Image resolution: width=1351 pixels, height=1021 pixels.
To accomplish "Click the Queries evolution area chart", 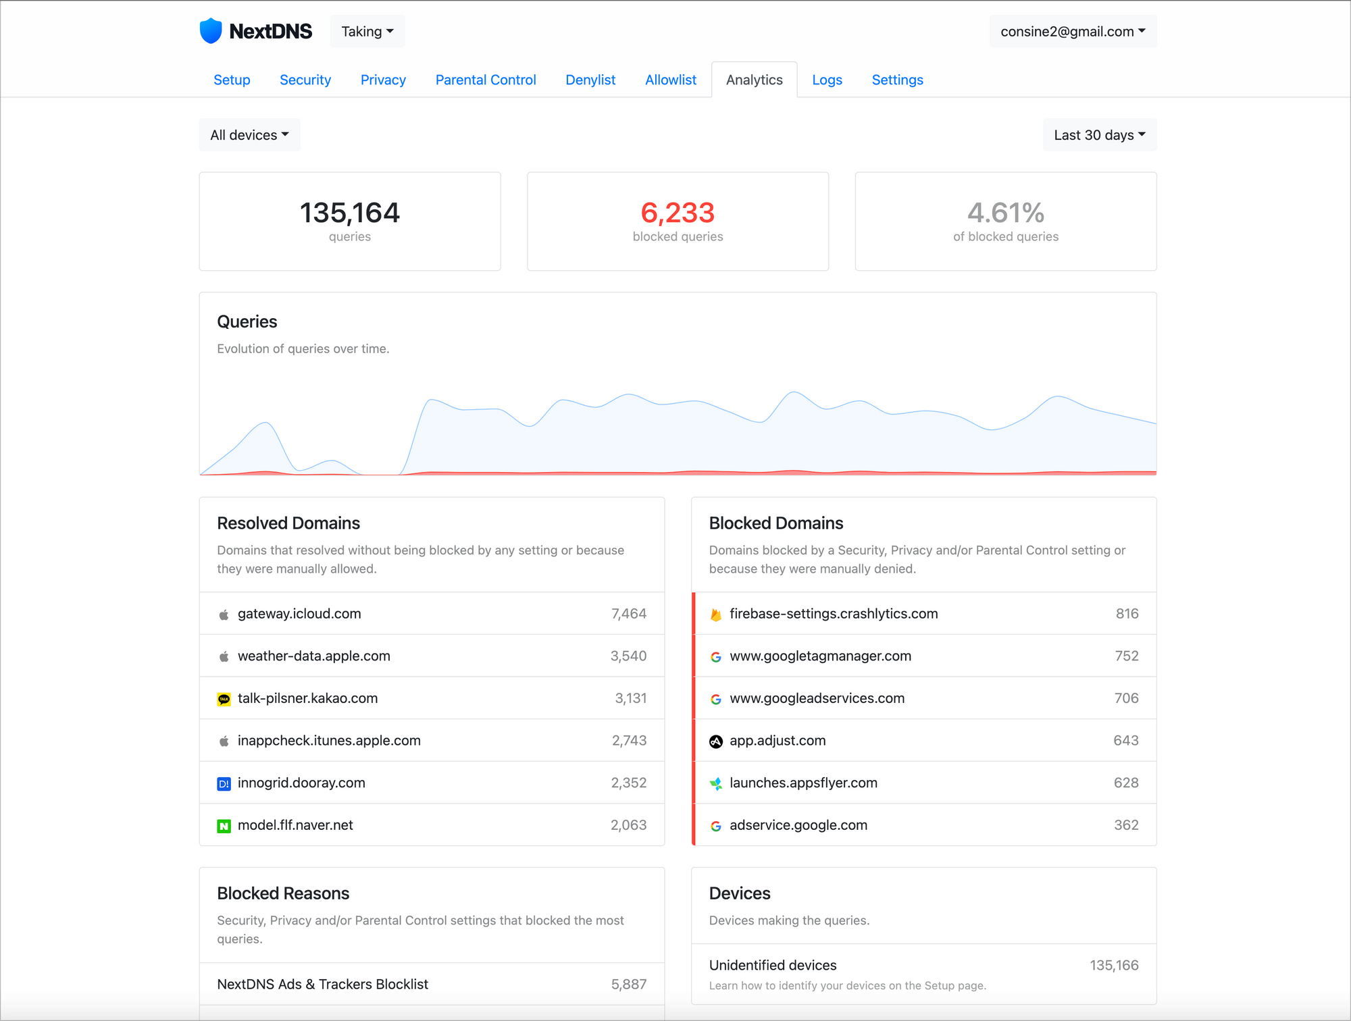I will click(678, 432).
